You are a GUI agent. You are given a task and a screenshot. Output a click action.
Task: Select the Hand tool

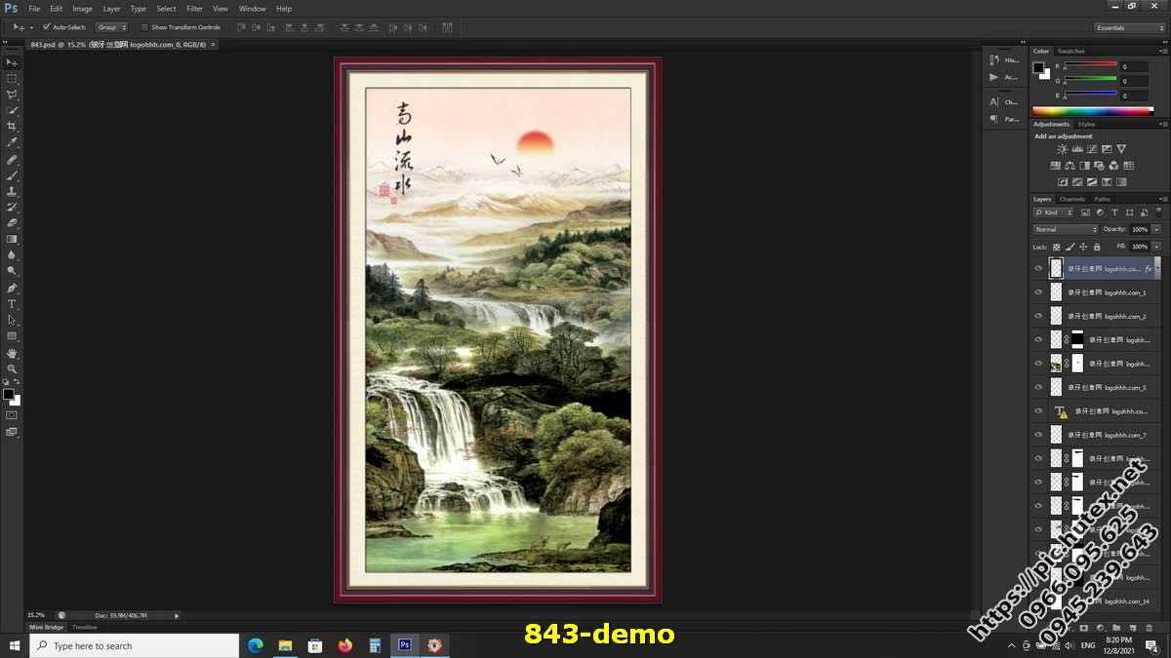tap(12, 353)
